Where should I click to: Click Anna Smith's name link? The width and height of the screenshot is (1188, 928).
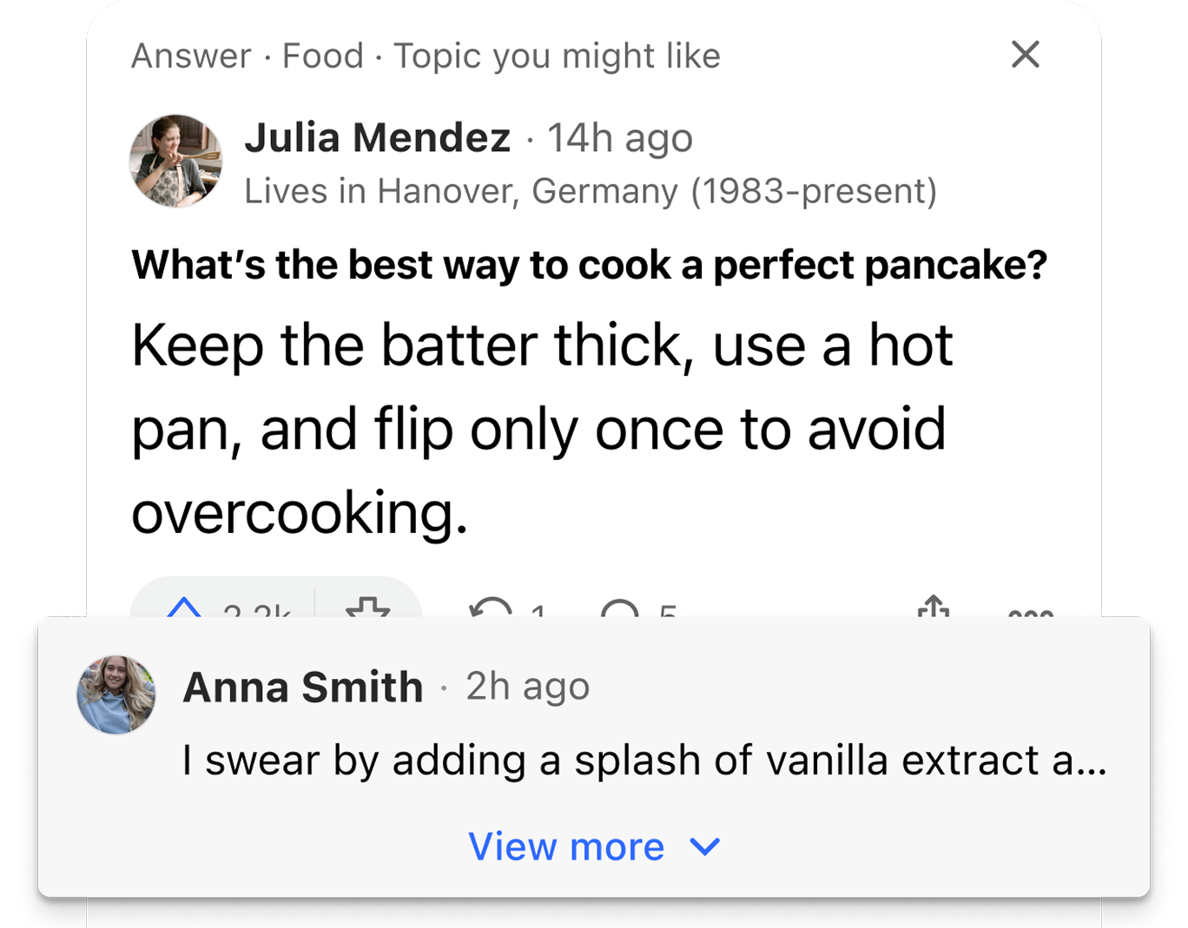tap(303, 687)
